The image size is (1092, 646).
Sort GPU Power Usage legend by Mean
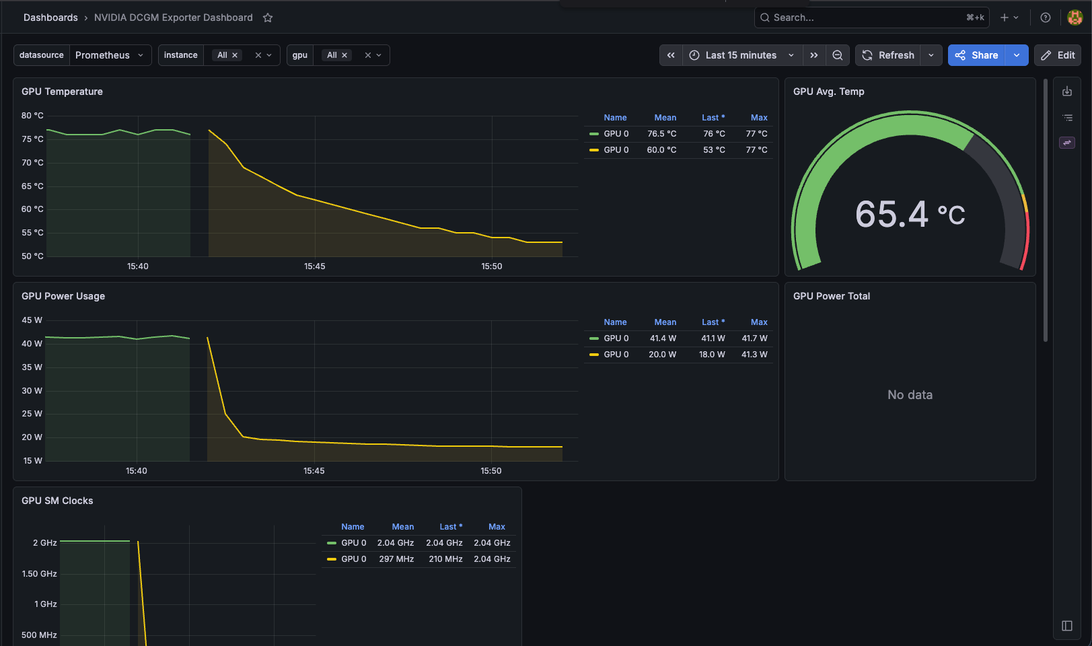coord(665,322)
